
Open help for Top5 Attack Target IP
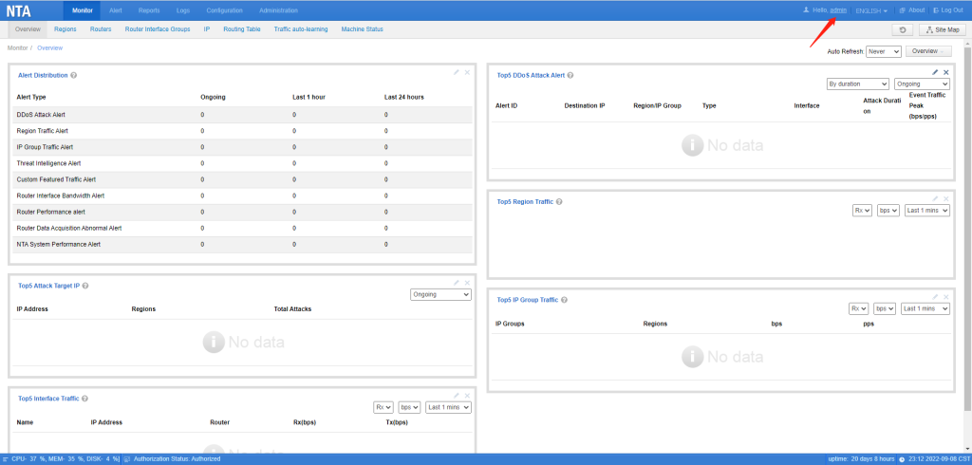(84, 286)
